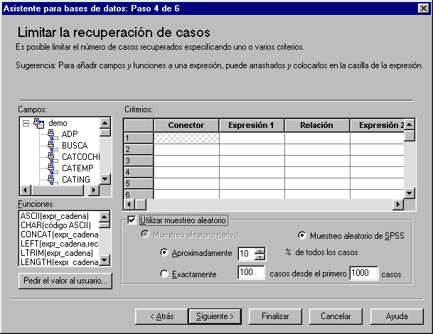
Task: Select LTRIM(expr_cadena) function
Action: pos(57,253)
